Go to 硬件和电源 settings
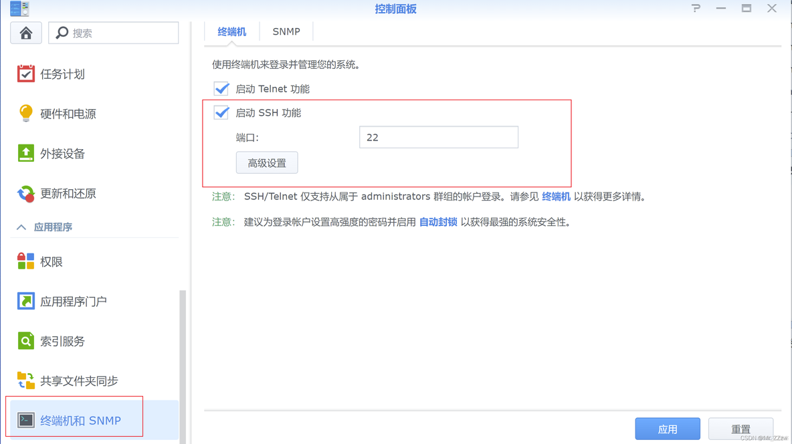792x444 pixels. tap(94, 114)
